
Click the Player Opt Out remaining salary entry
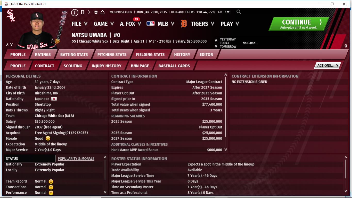point(210,127)
